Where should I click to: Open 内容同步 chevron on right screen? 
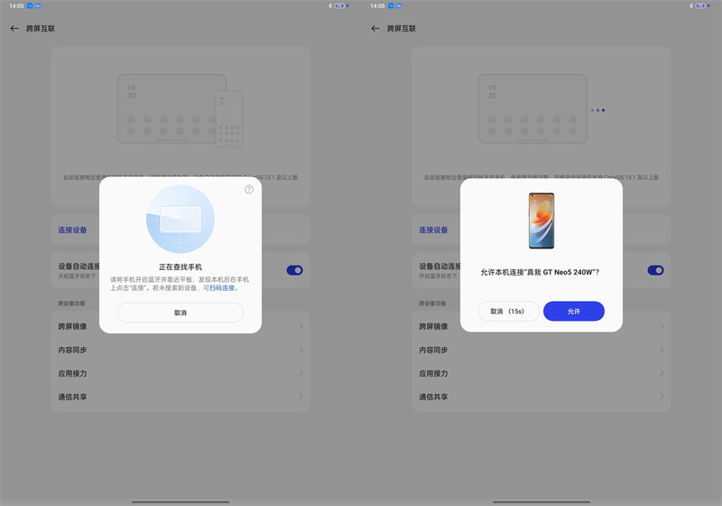662,350
